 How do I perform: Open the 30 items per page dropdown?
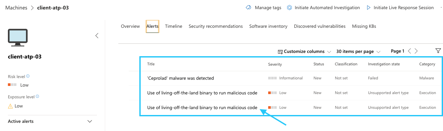coord(358,52)
